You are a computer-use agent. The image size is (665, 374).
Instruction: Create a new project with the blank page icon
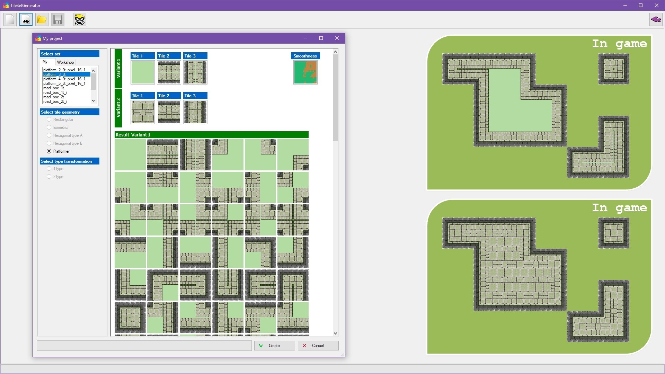pyautogui.click(x=10, y=19)
